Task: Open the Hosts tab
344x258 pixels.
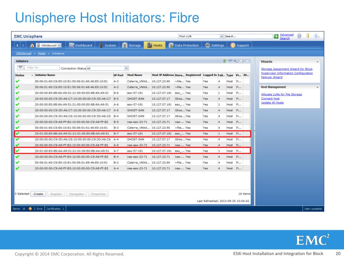Action: tap(155, 45)
